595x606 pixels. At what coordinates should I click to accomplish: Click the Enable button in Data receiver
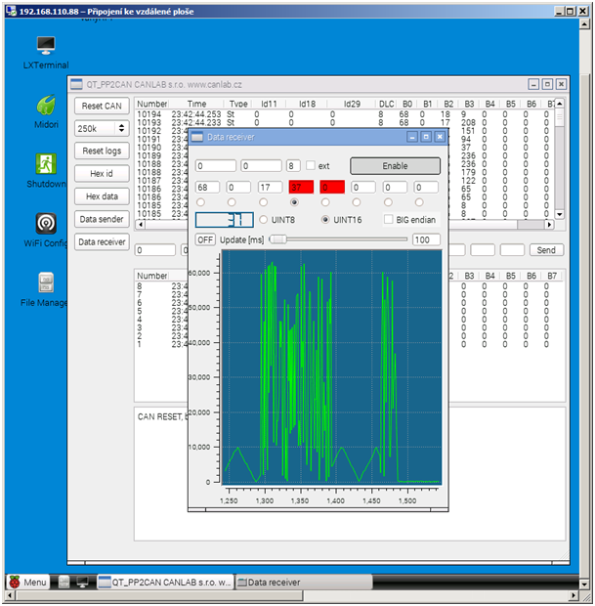coord(395,166)
